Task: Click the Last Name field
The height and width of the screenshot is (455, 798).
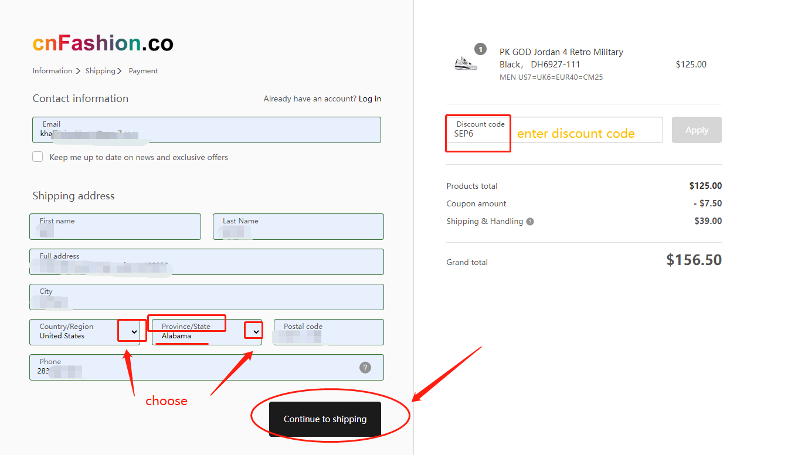Action: (x=298, y=226)
